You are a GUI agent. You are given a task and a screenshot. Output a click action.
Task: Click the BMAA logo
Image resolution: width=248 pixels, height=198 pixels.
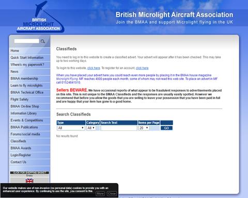[40, 16]
